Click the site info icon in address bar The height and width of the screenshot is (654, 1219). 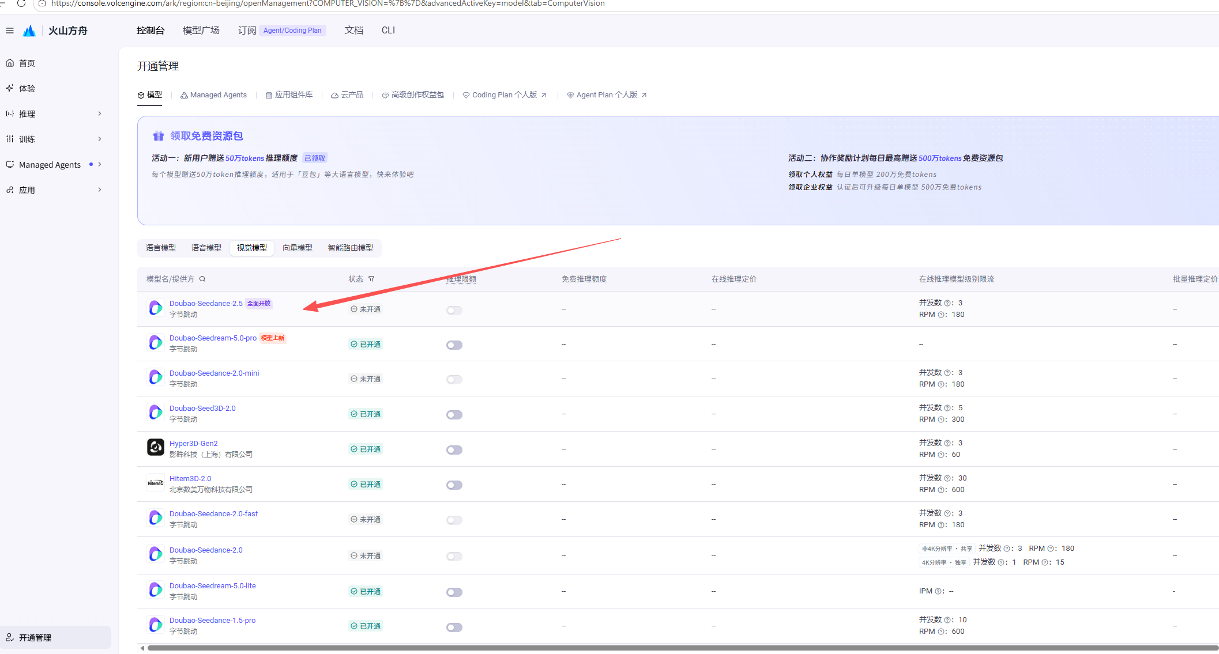pyautogui.click(x=42, y=3)
